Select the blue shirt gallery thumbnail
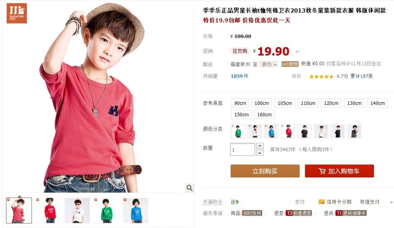Viewport: 394px width, 228px height. (x=136, y=210)
